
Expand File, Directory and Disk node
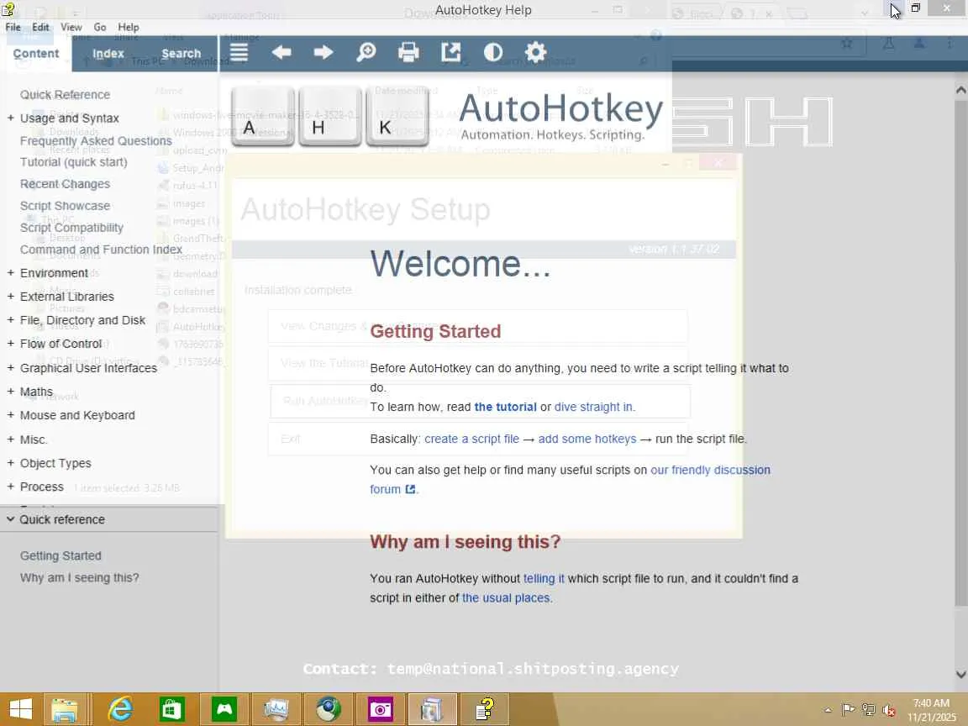point(10,320)
